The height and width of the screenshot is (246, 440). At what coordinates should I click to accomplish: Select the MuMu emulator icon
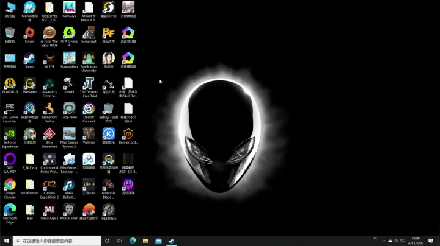click(x=29, y=12)
